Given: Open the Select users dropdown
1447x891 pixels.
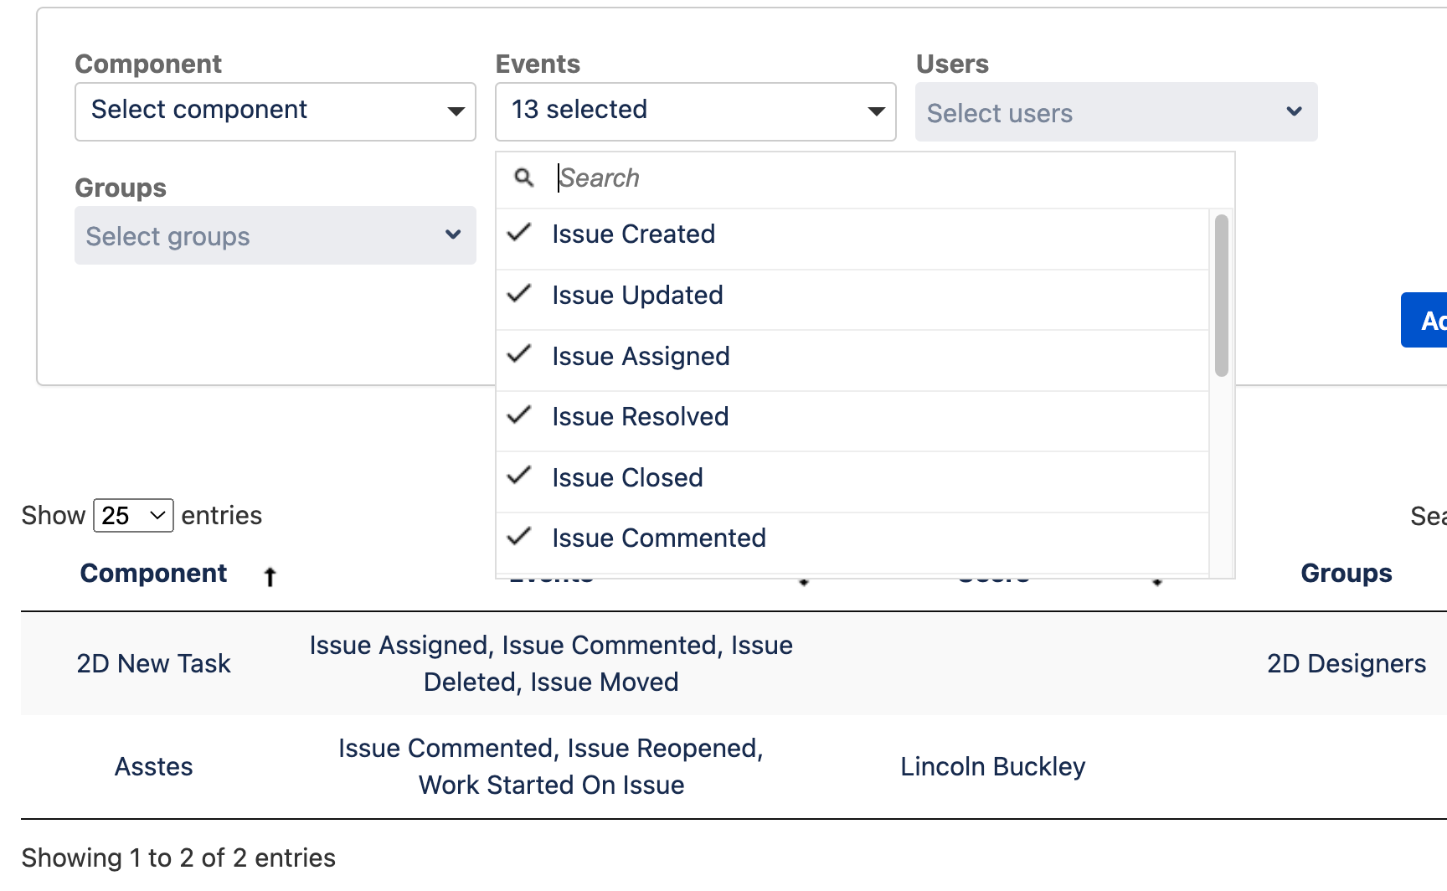Looking at the screenshot, I should click(x=1115, y=112).
